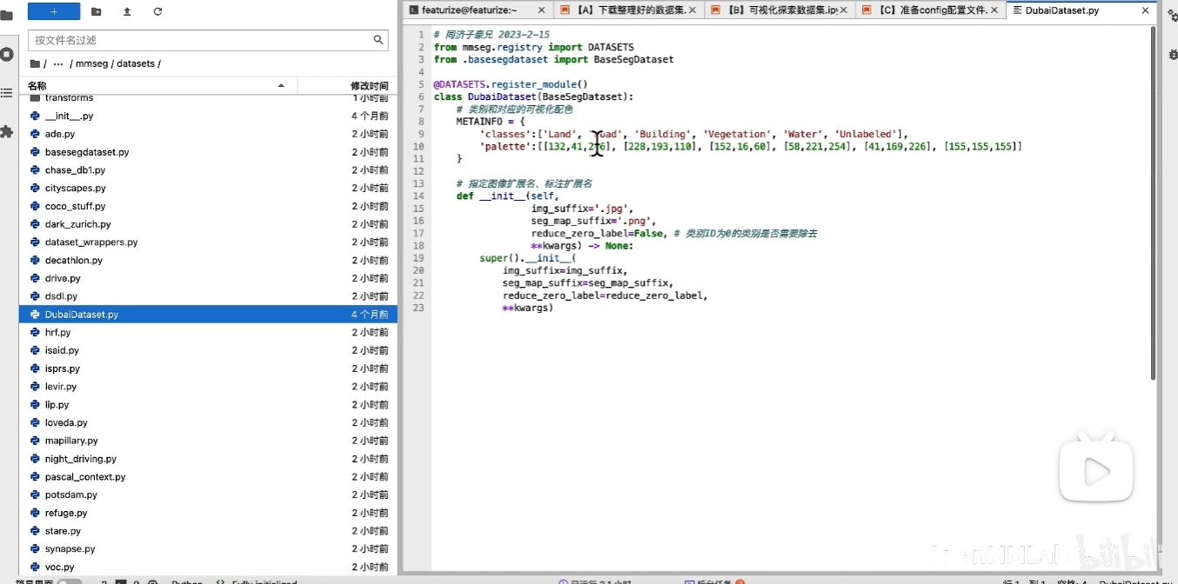Image resolution: width=1178 pixels, height=584 pixels.
Task: Click the editor vertical scrollbar
Action: click(x=1154, y=200)
